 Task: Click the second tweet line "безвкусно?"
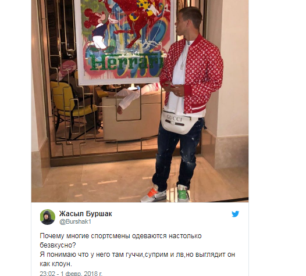[58, 245]
